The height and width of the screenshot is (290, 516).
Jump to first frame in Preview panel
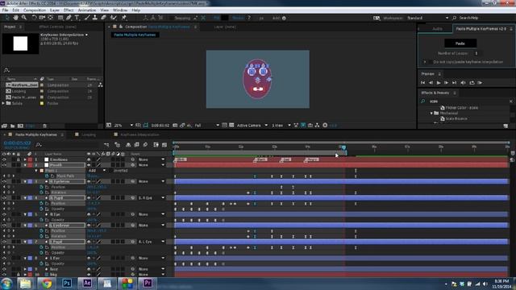[422, 83]
